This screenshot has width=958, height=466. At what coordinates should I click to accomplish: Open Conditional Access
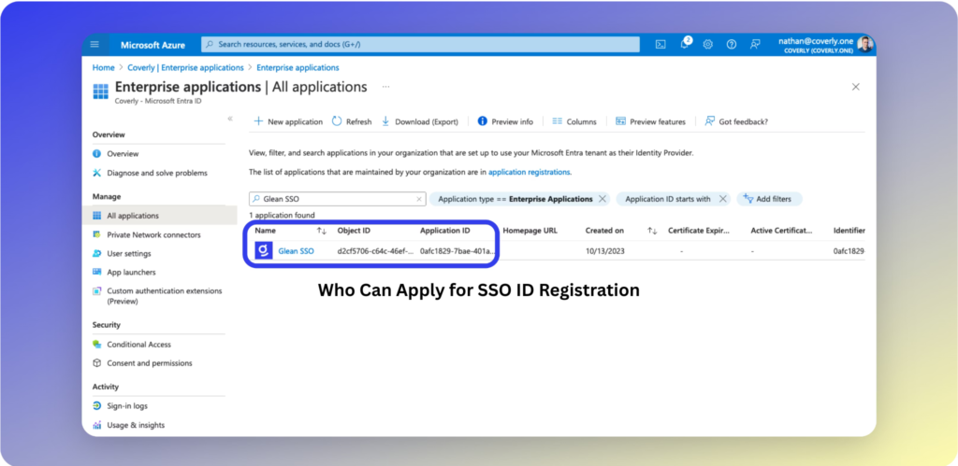138,344
